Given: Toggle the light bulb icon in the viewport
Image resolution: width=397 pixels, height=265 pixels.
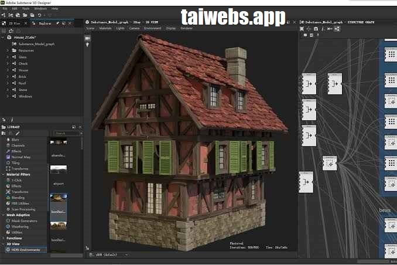Looking at the screenshot, I should (x=88, y=45).
